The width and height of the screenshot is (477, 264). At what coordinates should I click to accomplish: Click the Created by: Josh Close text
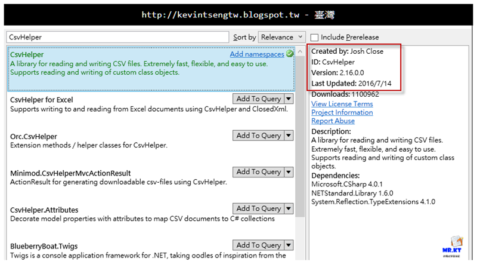(x=347, y=51)
